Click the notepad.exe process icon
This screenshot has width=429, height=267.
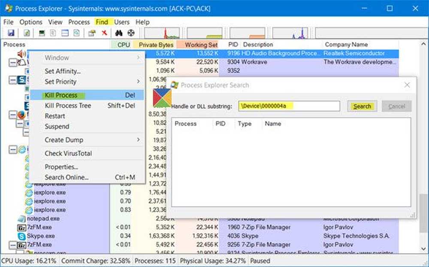tap(21, 219)
